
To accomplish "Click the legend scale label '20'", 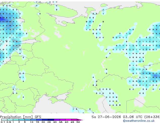I will (43, 122).
